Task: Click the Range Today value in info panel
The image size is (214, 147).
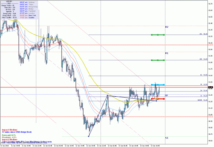Action: point(13,5)
